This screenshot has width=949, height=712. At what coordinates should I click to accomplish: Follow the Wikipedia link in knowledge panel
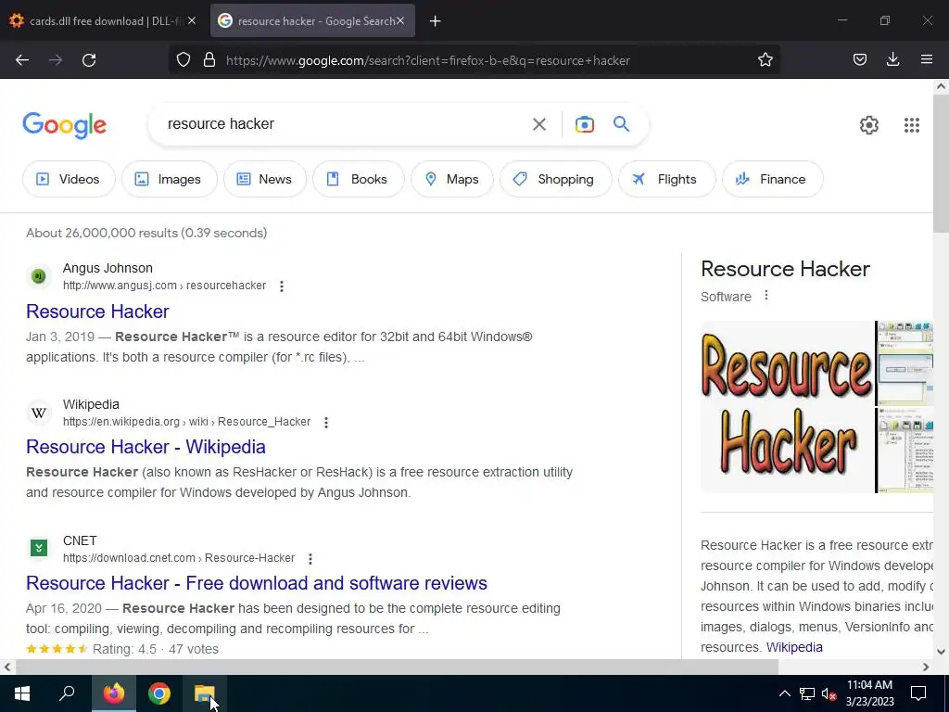794,647
